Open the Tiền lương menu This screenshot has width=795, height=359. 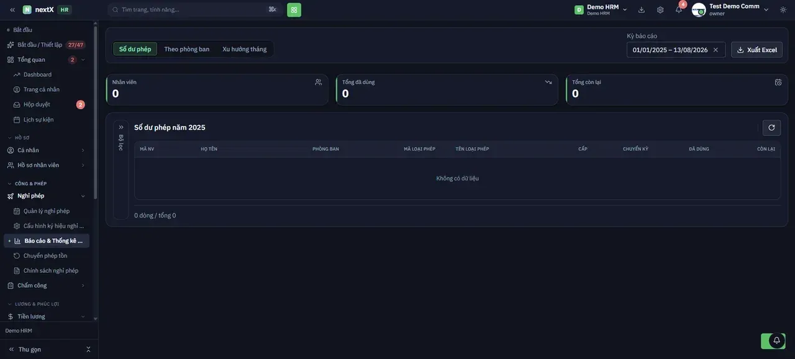[x=47, y=317]
